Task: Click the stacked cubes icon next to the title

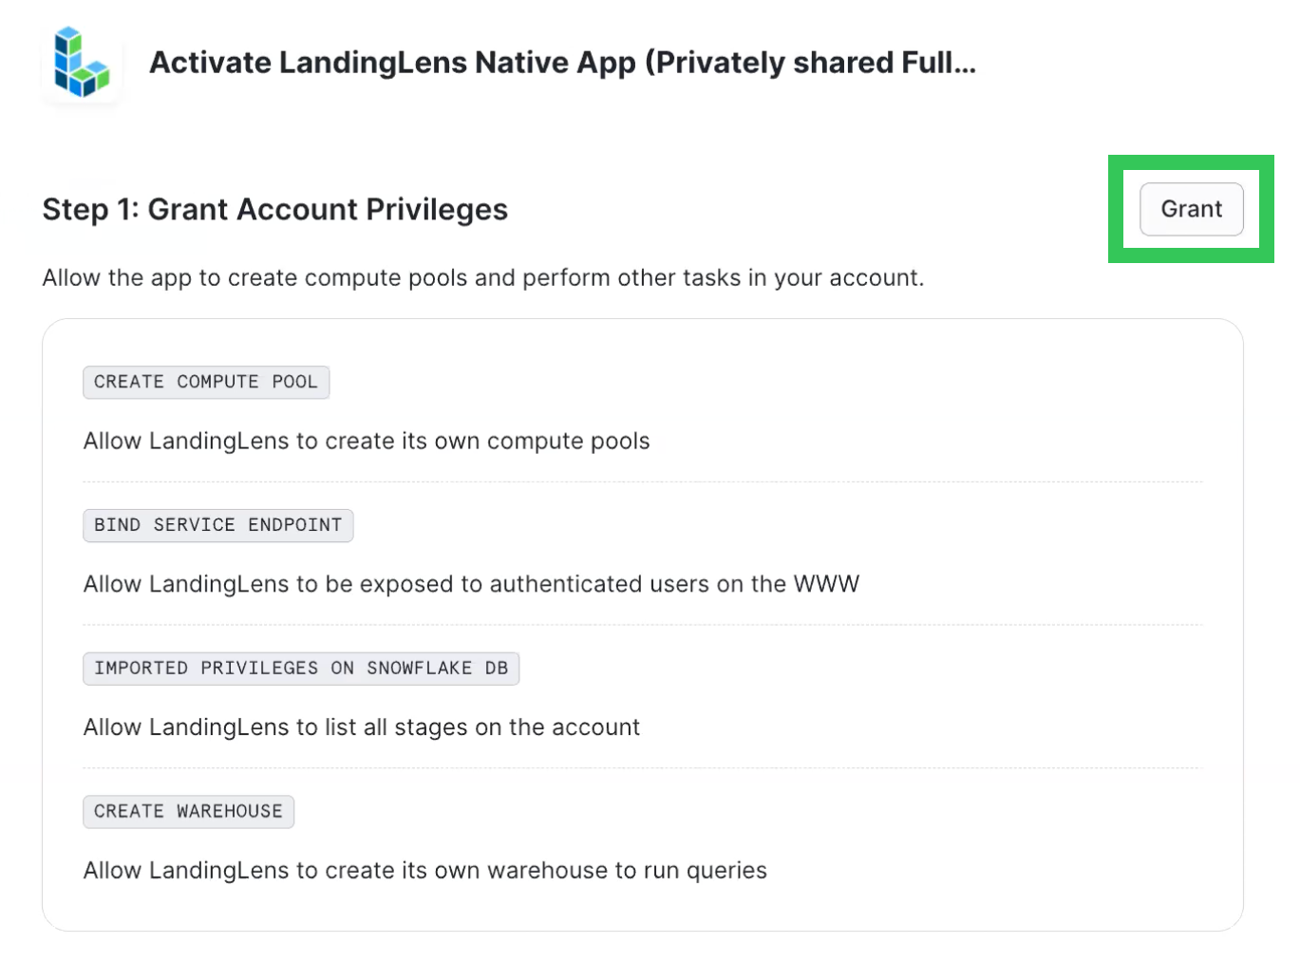Action: tap(82, 63)
